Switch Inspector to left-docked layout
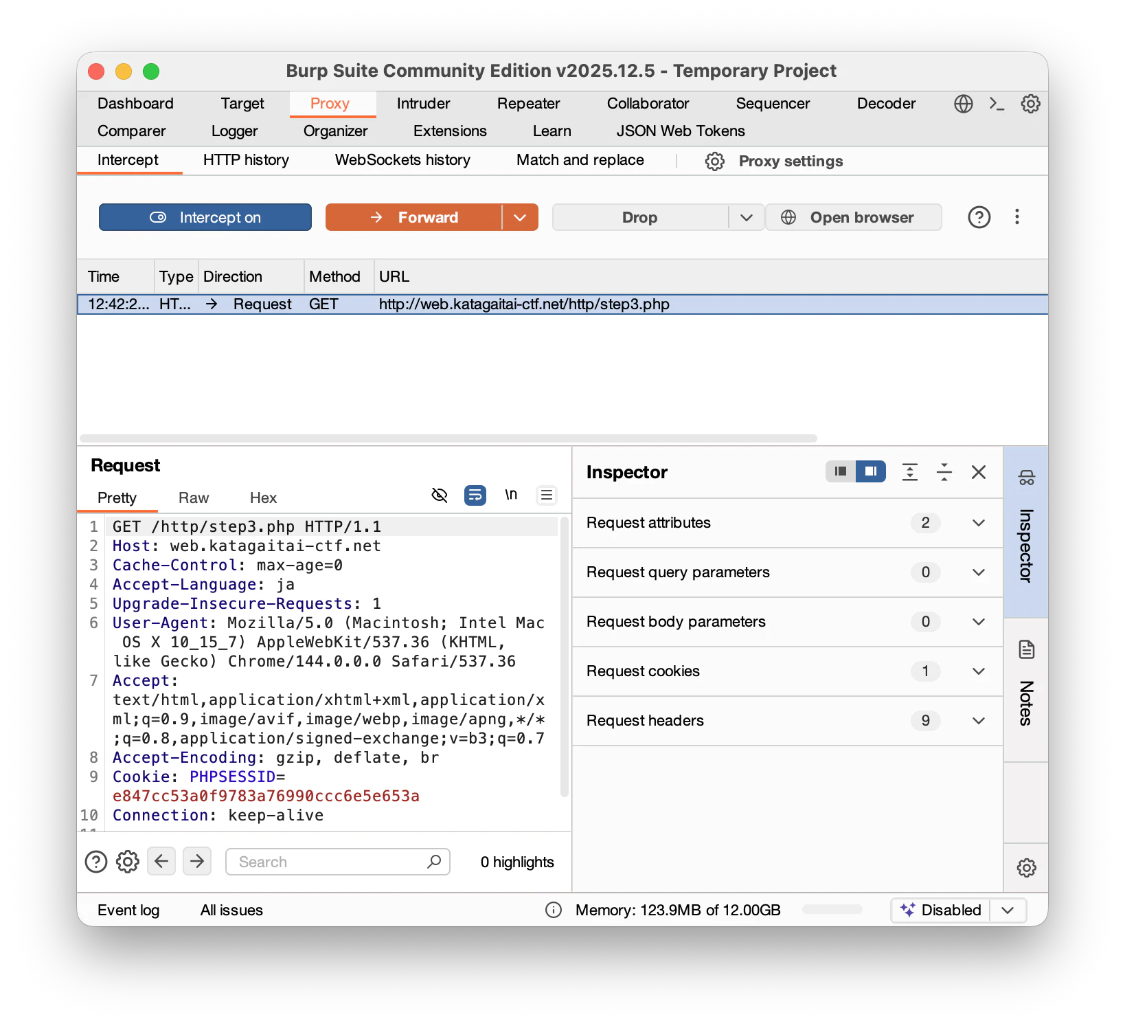The width and height of the screenshot is (1125, 1028). coord(841,471)
